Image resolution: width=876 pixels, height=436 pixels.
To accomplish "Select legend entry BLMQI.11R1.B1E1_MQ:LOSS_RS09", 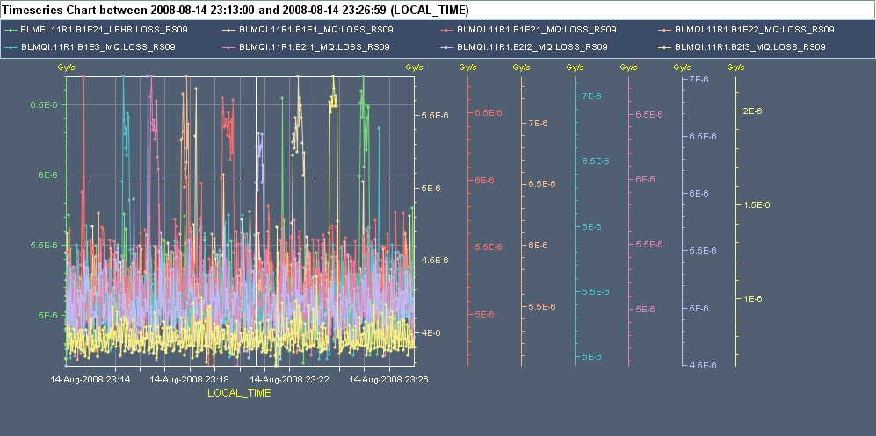I will (x=308, y=30).
